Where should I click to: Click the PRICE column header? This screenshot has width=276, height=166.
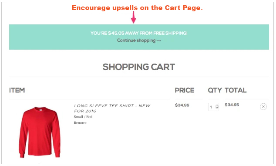[x=185, y=90]
